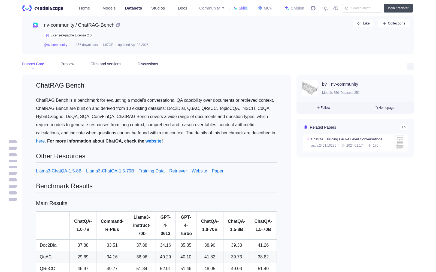Open the ChatQA: Building GPT-4 Level paper title
Image resolution: width=436 pixels, height=272 pixels.
coord(349,139)
